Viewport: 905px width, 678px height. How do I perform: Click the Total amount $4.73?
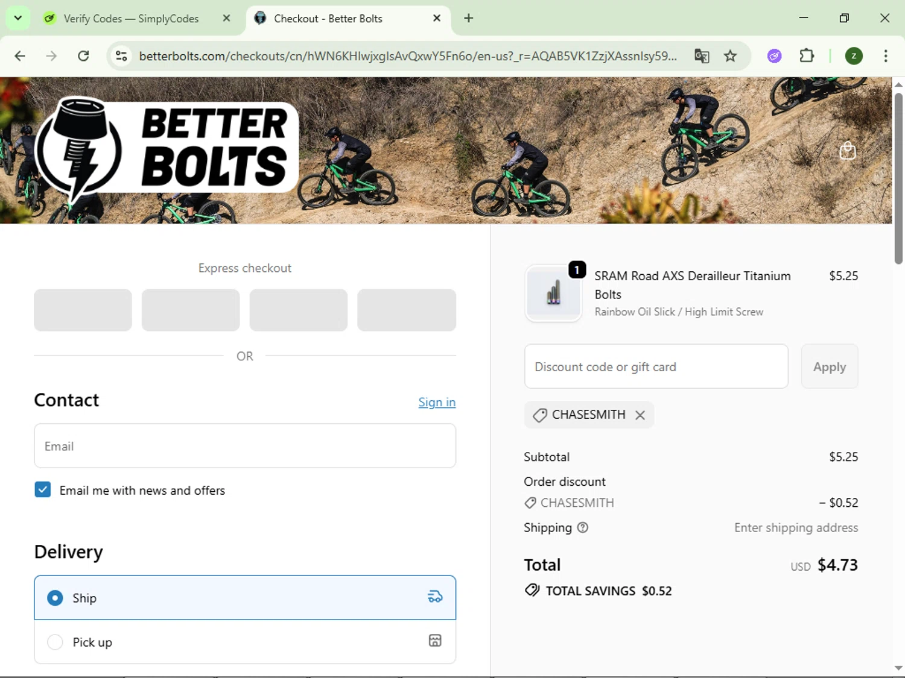pos(837,565)
